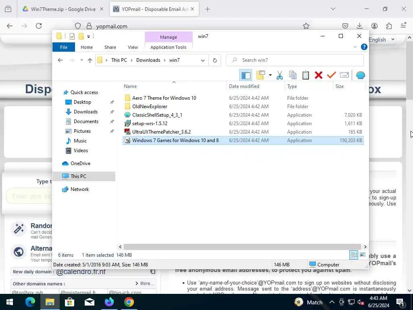
Task: Click Properties checkmark in title bar
Action: [72, 36]
